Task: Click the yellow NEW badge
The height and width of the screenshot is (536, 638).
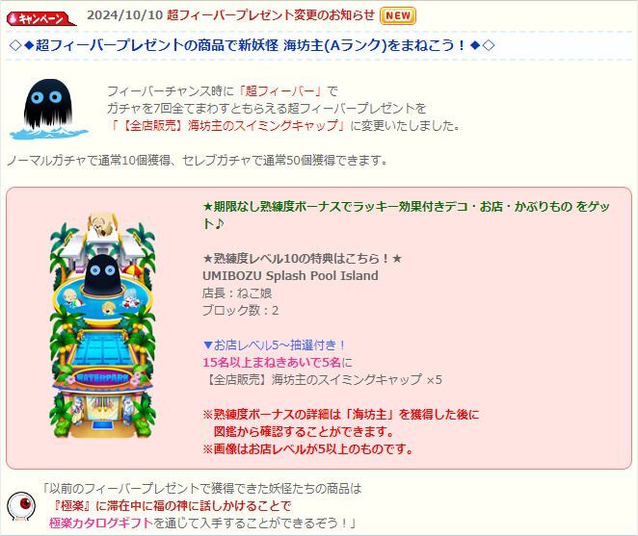Action: pyautogui.click(x=397, y=15)
